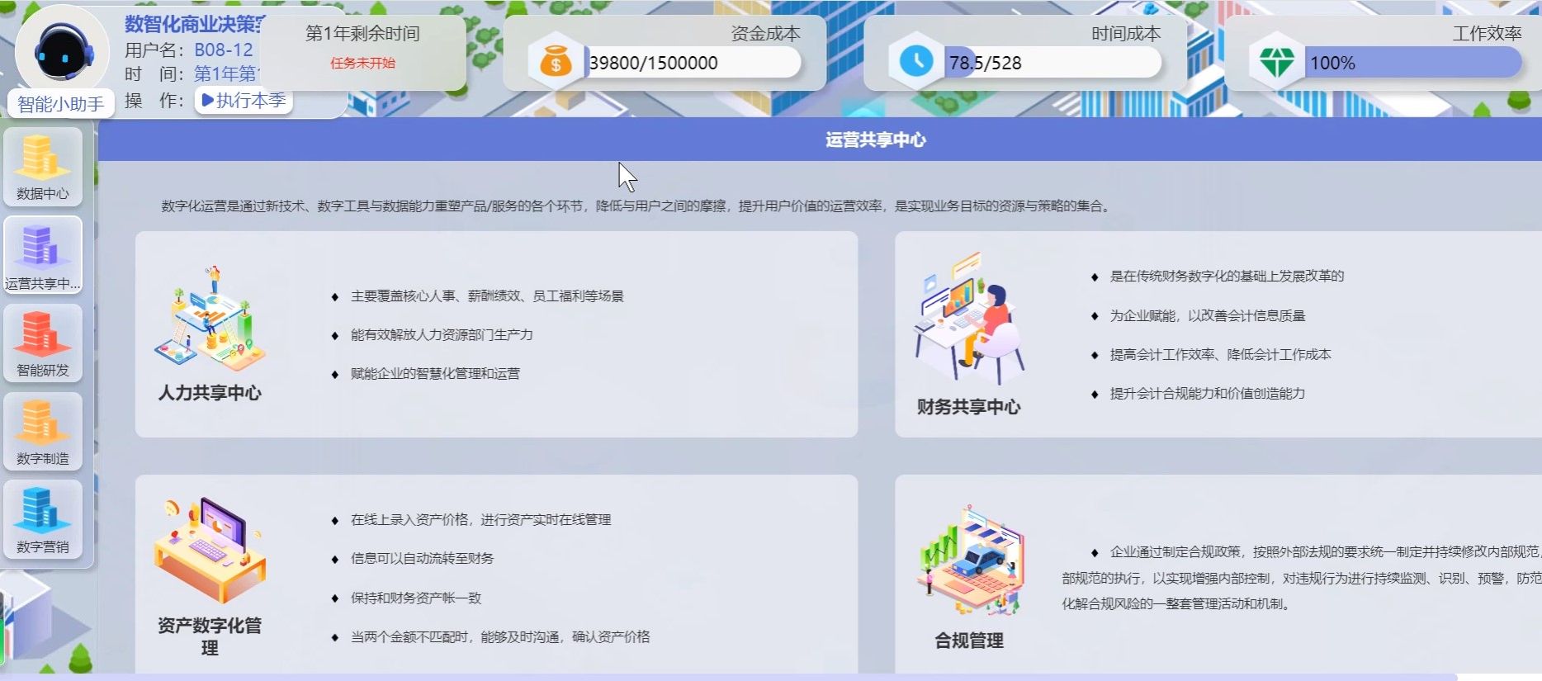Select the 资产数字化管理 card illustration

[x=210, y=549]
